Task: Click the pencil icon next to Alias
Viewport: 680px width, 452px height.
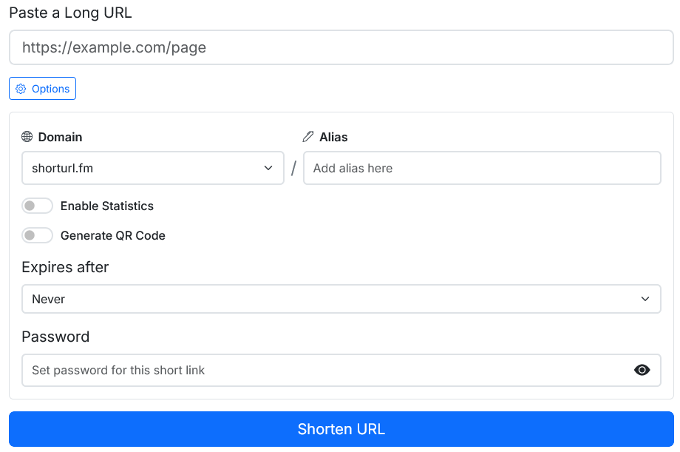Action: (308, 136)
